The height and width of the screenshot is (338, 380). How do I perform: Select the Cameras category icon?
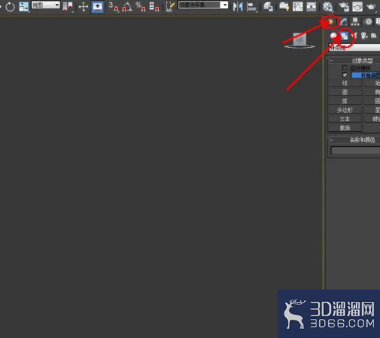[364, 36]
